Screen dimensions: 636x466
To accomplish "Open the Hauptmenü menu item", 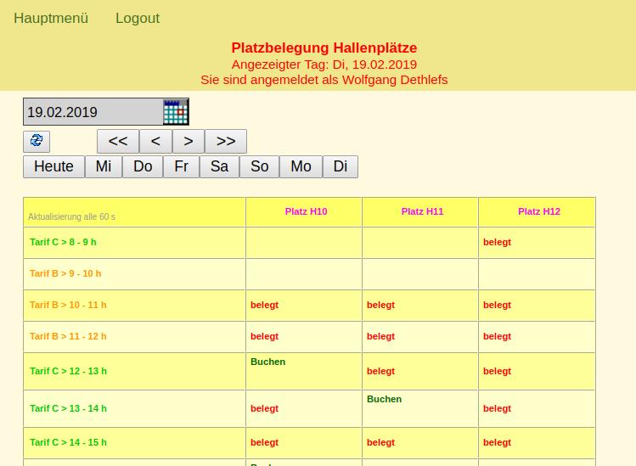I will 51,18.
